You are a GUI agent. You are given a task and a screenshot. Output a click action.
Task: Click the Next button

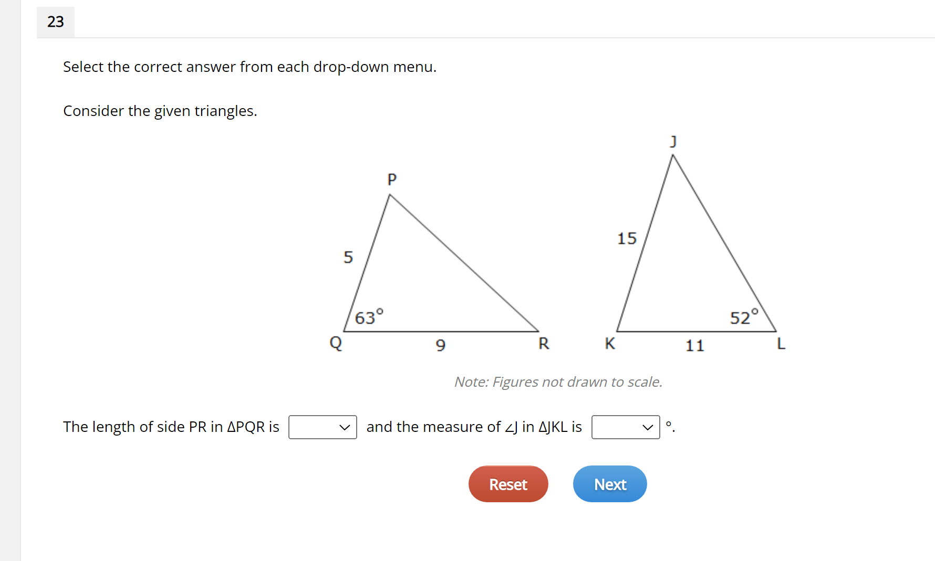(609, 484)
